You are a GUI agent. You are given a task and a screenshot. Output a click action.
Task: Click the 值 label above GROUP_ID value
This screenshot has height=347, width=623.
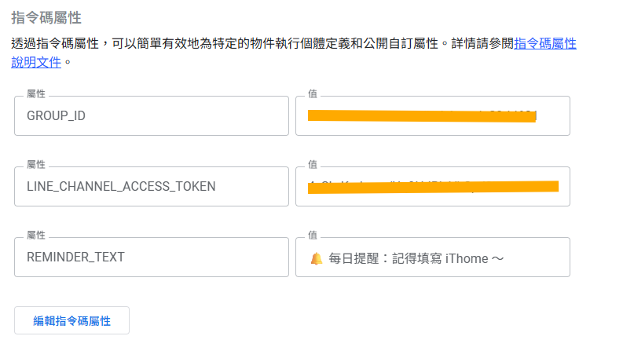(313, 93)
